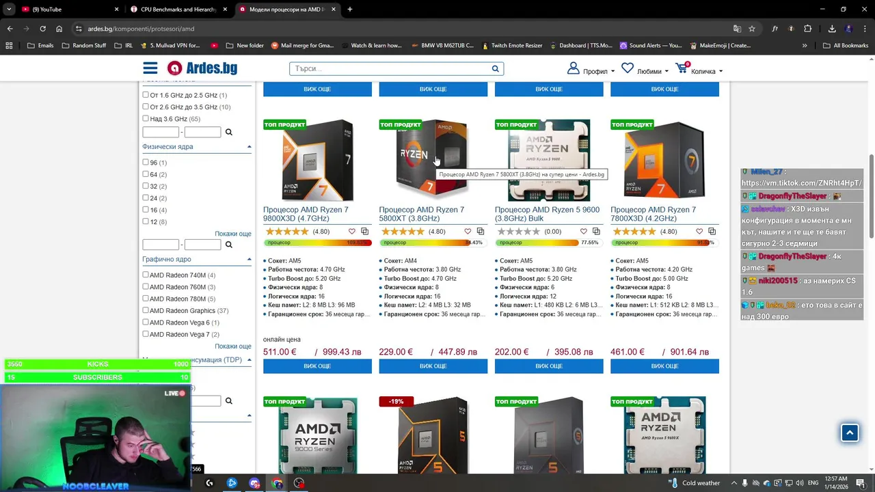This screenshot has height=492, width=875.
Task: Click 'ВИЖ ОЩЕ' for Ryzen 5 9600 Bulk
Action: 549,366
